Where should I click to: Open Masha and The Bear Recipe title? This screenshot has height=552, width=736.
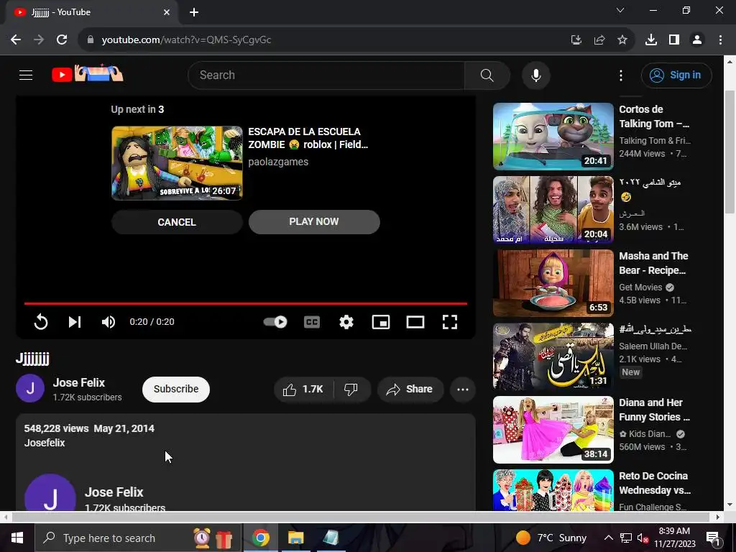pyautogui.click(x=653, y=263)
